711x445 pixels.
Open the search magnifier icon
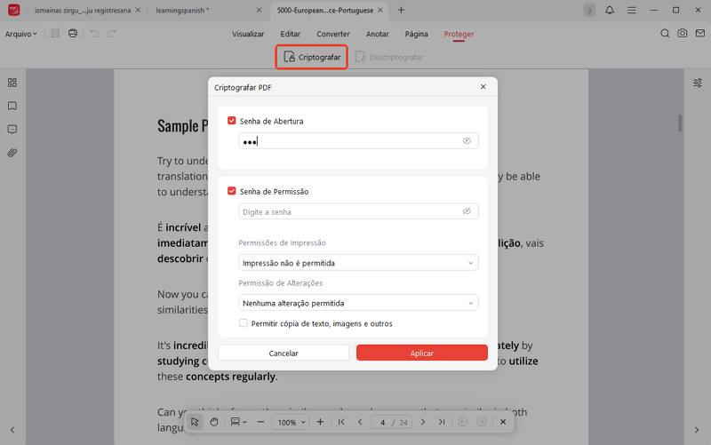[665, 33]
